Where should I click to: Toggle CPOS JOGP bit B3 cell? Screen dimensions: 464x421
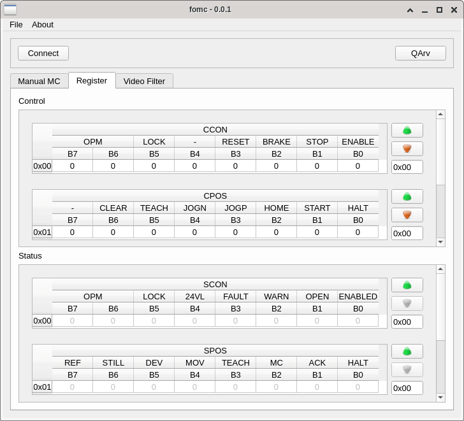click(x=235, y=232)
